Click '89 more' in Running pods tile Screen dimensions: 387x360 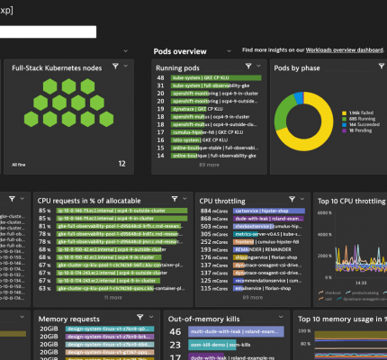[x=209, y=165]
